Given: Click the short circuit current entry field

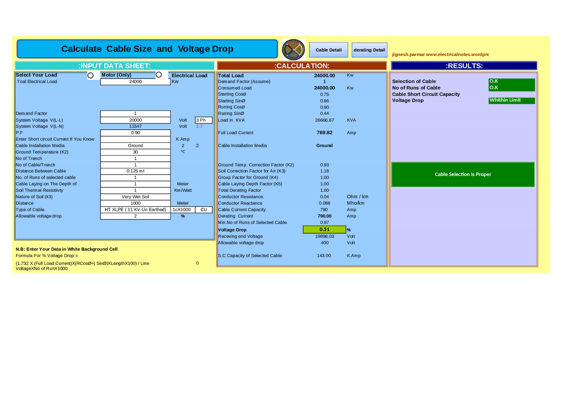Looking at the screenshot, I should 135,139.
